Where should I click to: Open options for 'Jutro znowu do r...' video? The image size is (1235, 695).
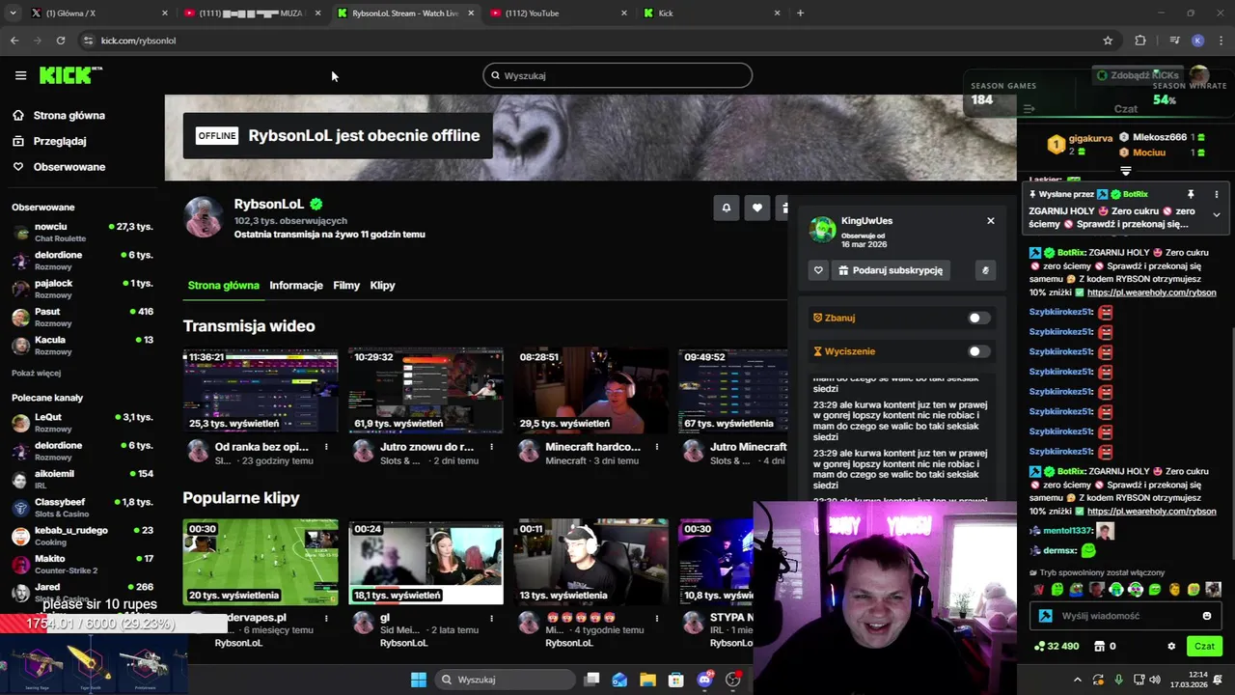[491, 447]
